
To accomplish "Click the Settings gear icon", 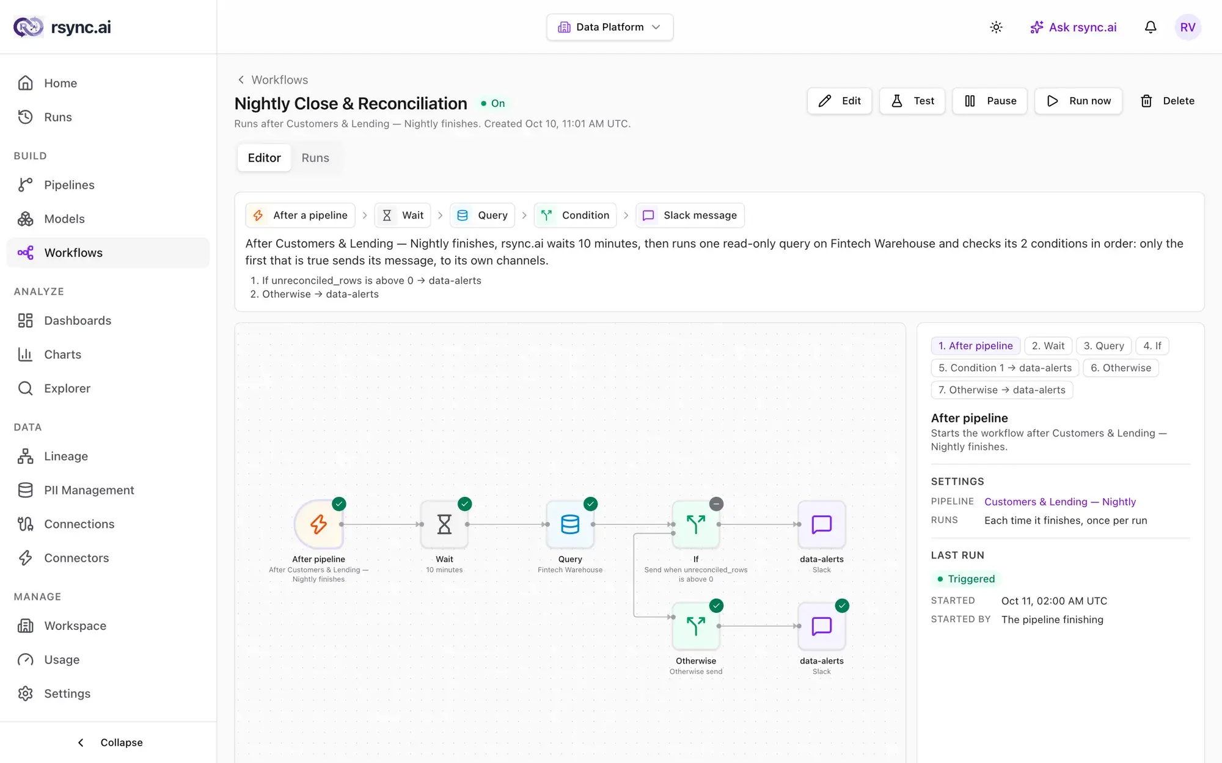I will [x=25, y=693].
